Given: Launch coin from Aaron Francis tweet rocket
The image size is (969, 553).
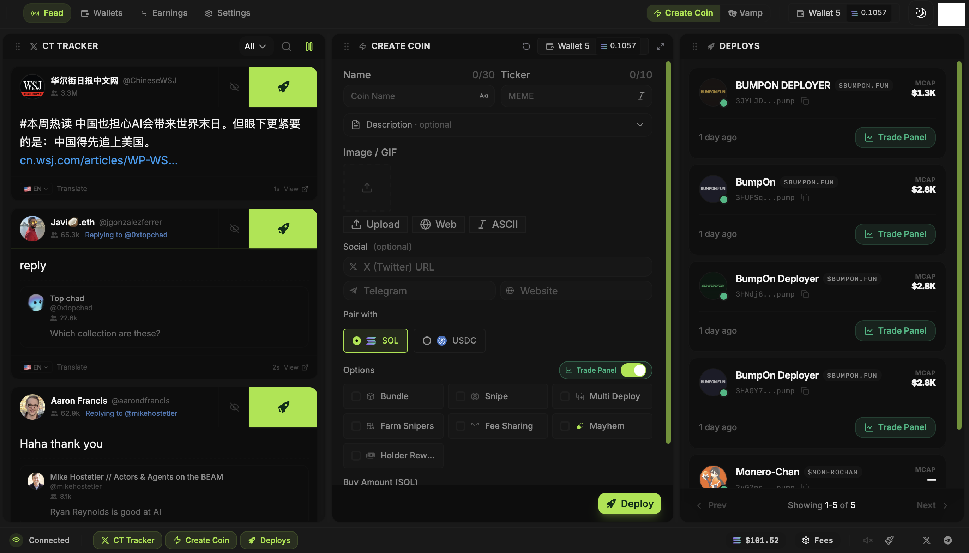Looking at the screenshot, I should point(283,407).
